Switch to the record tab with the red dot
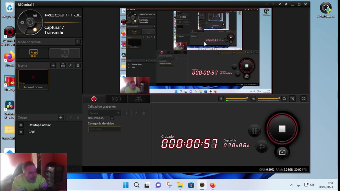 click(x=94, y=99)
